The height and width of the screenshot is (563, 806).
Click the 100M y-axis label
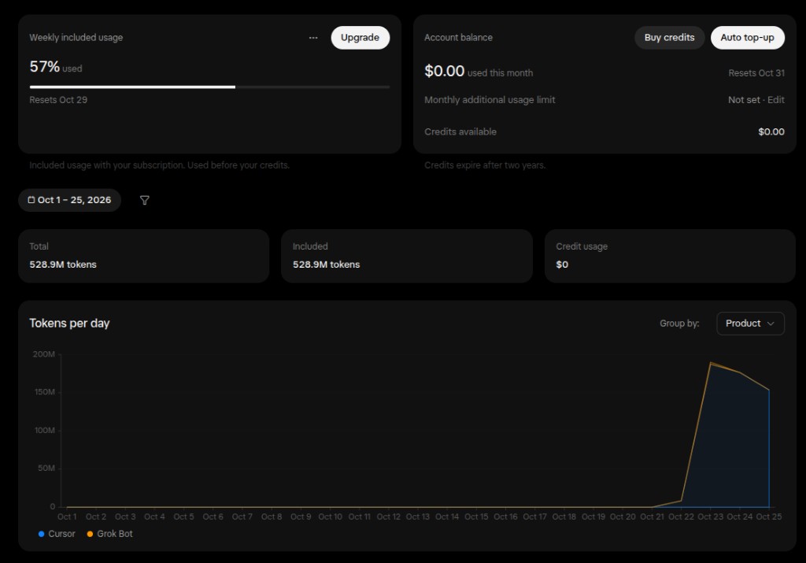click(x=45, y=431)
